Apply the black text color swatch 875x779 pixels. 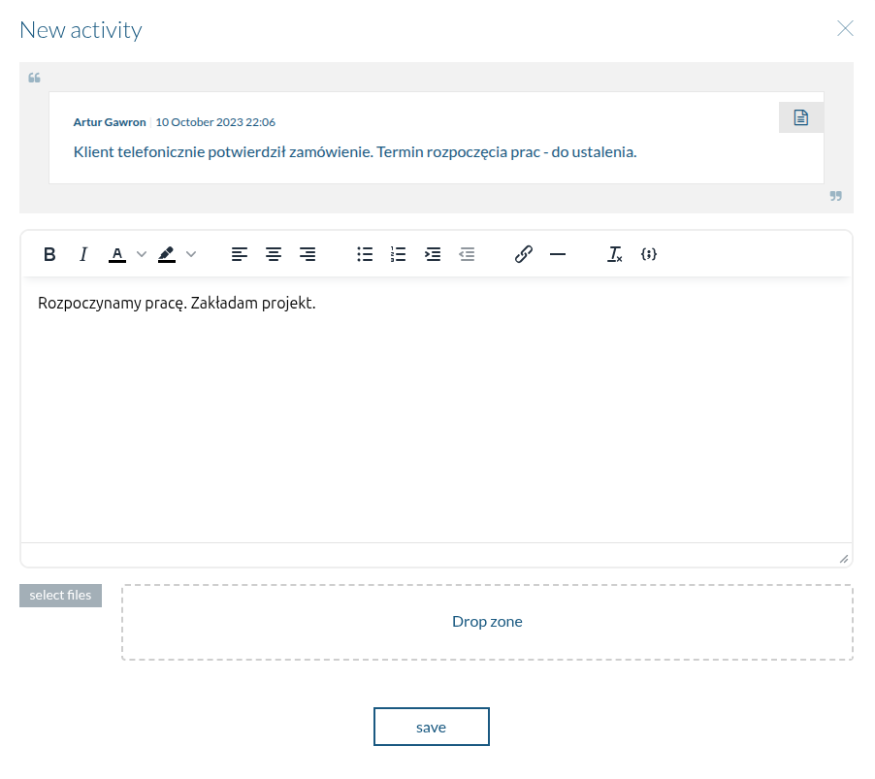tap(117, 254)
